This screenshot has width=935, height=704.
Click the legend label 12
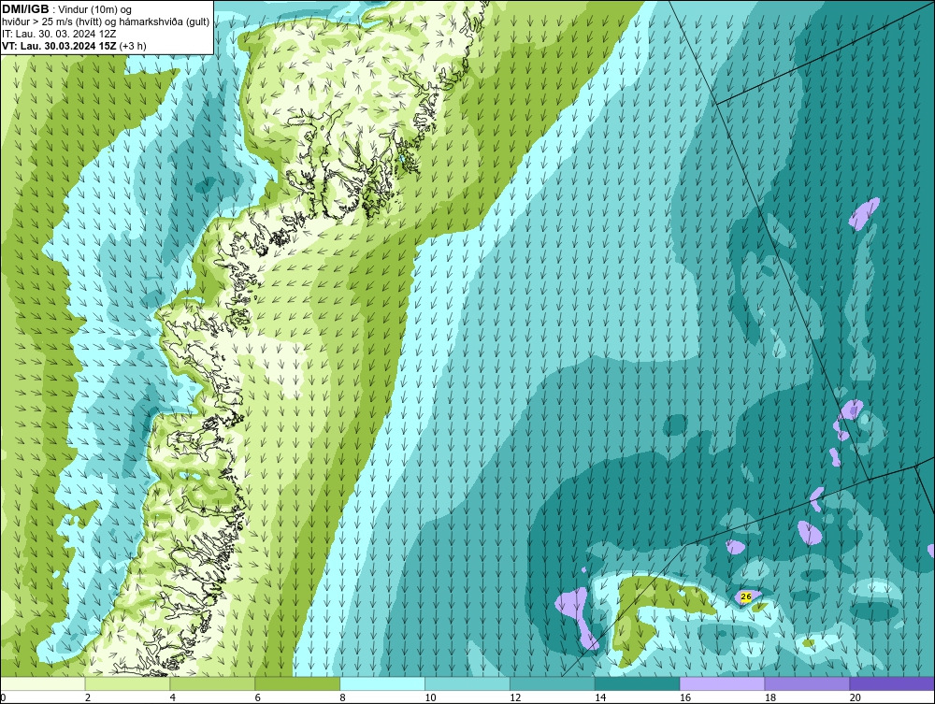[x=515, y=697]
